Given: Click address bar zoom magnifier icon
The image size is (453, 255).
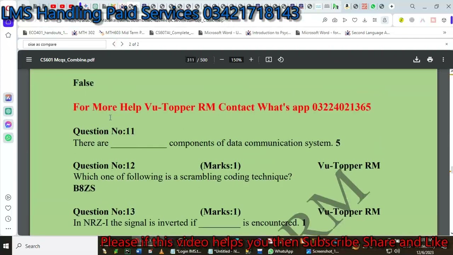Looking at the screenshot, I should point(325,20).
